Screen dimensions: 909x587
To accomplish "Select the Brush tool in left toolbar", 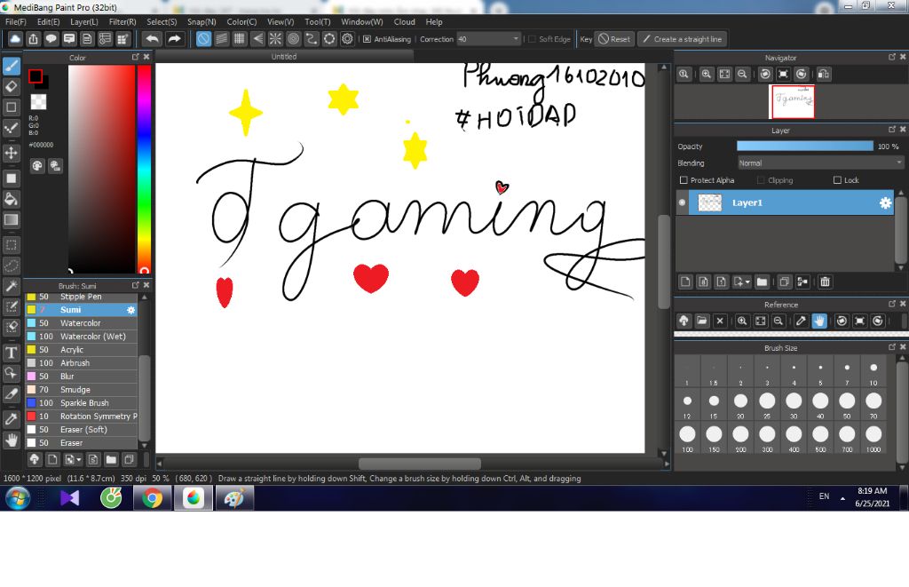I will tap(12, 66).
